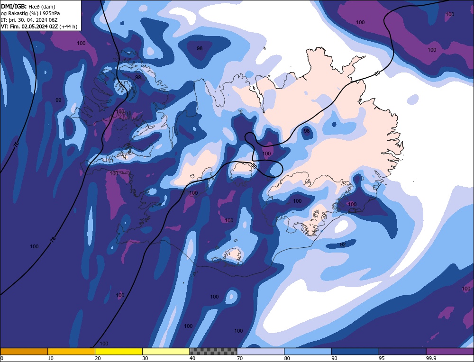474x362 pixels.
Task: Click the '(+44 h)' forecast offset text
Action: coord(68,27)
